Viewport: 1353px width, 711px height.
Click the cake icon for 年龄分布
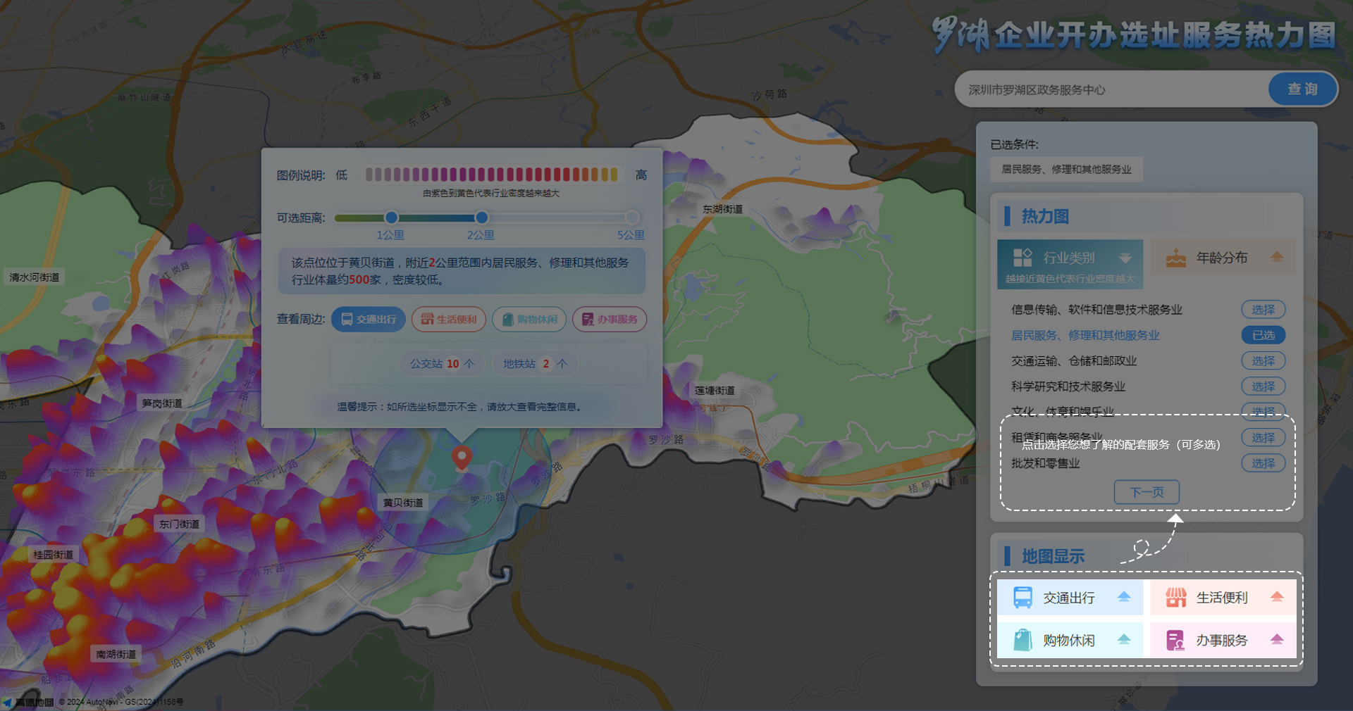[x=1175, y=258]
